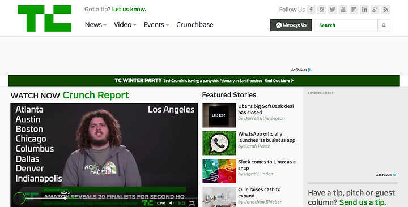
Task: Open 'Ollie raises cash to expand' story
Action: point(260,193)
